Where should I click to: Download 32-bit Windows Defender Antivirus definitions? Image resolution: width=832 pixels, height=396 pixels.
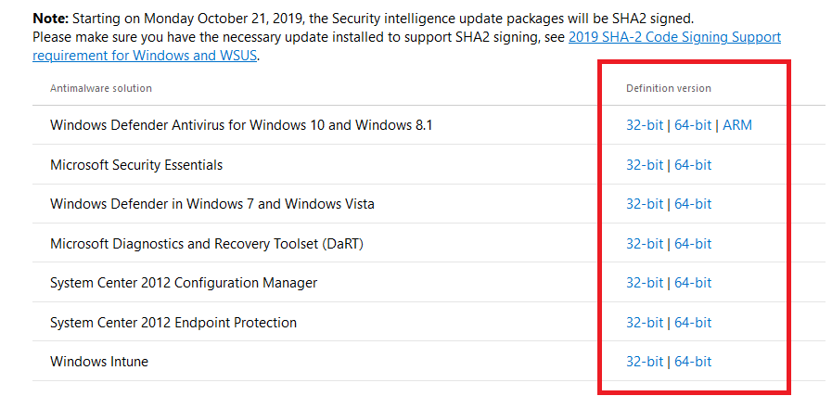click(645, 125)
